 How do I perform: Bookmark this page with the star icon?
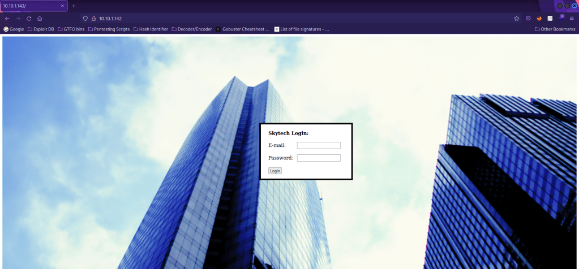[x=516, y=18]
